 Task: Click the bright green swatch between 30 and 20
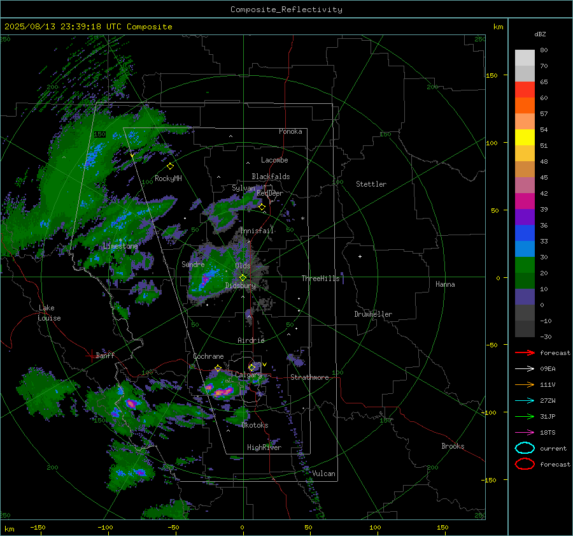tap(525, 265)
